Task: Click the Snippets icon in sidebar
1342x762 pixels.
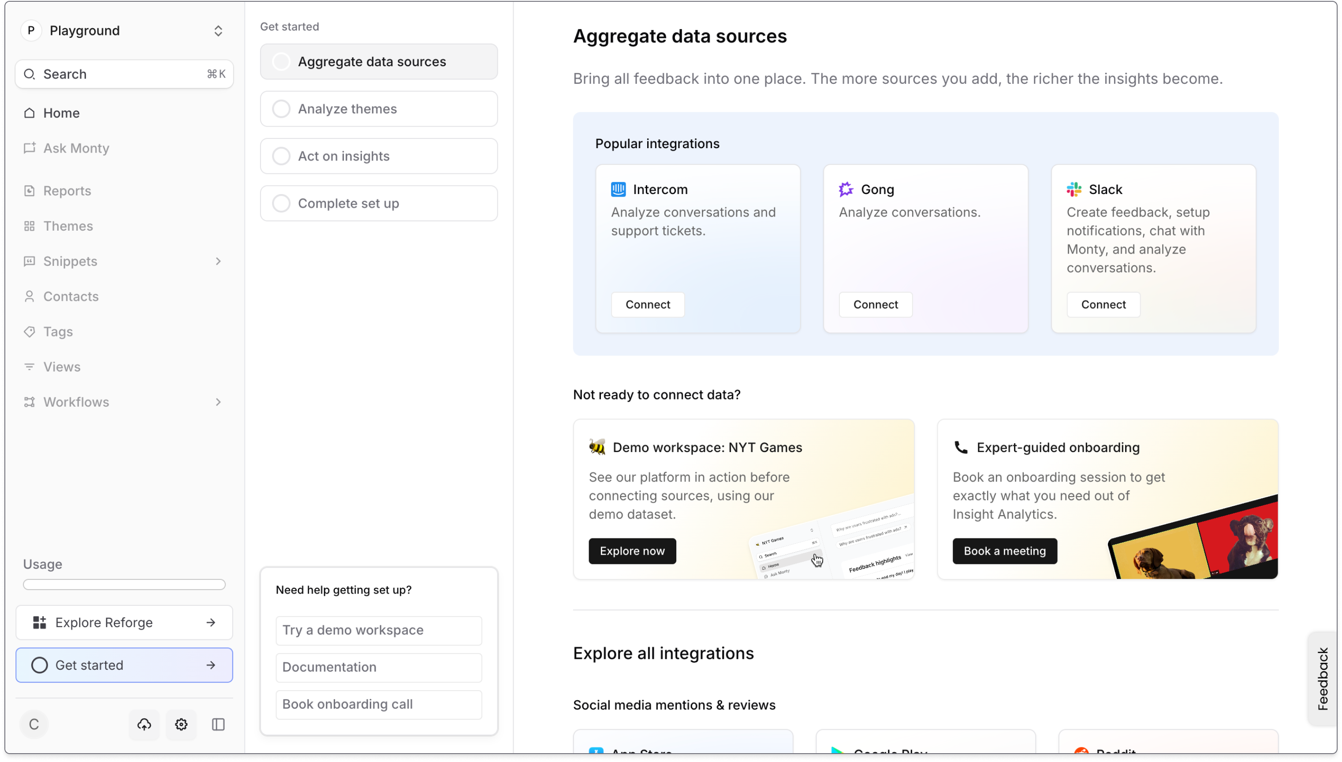Action: [x=29, y=261]
